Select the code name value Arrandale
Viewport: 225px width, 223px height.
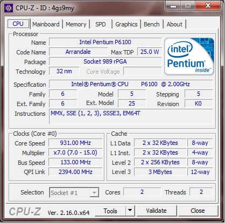78,52
